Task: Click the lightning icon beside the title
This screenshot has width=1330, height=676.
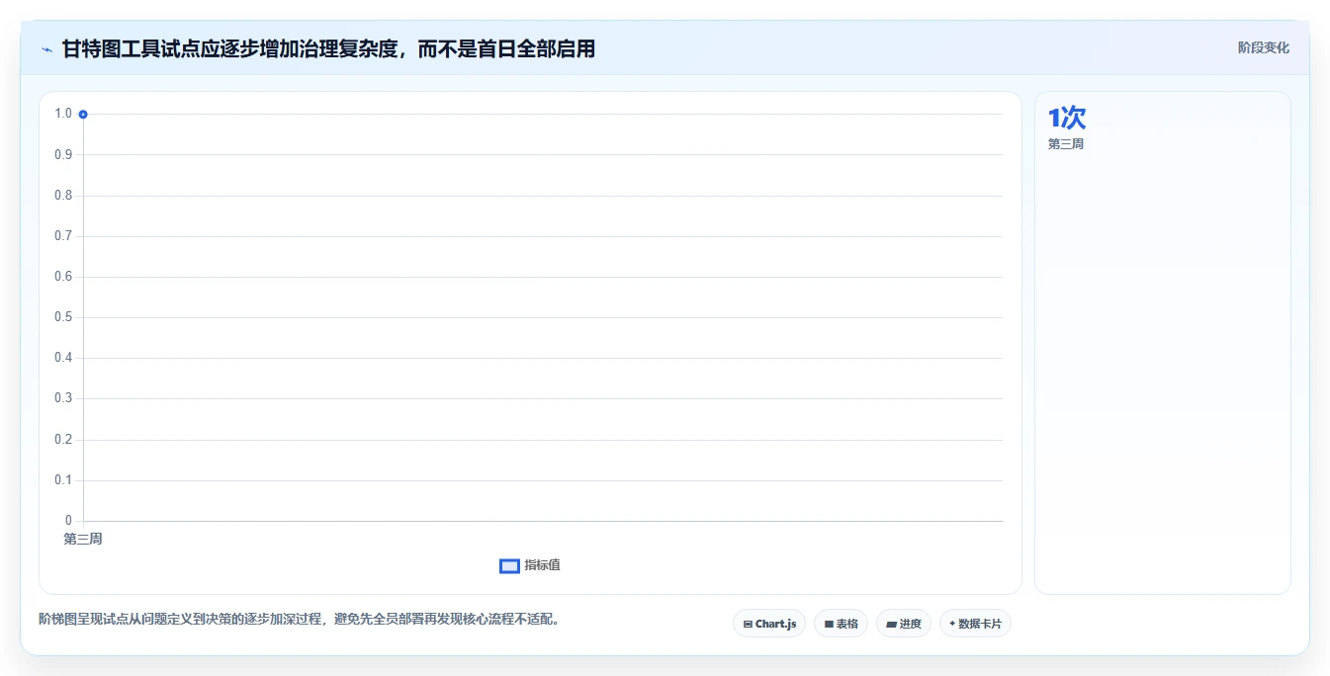Action: pyautogui.click(x=46, y=49)
